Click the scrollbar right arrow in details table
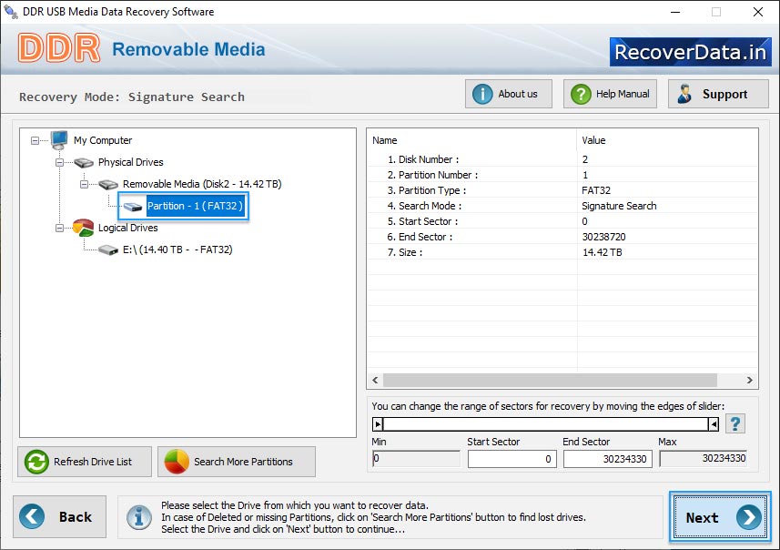 coord(749,381)
